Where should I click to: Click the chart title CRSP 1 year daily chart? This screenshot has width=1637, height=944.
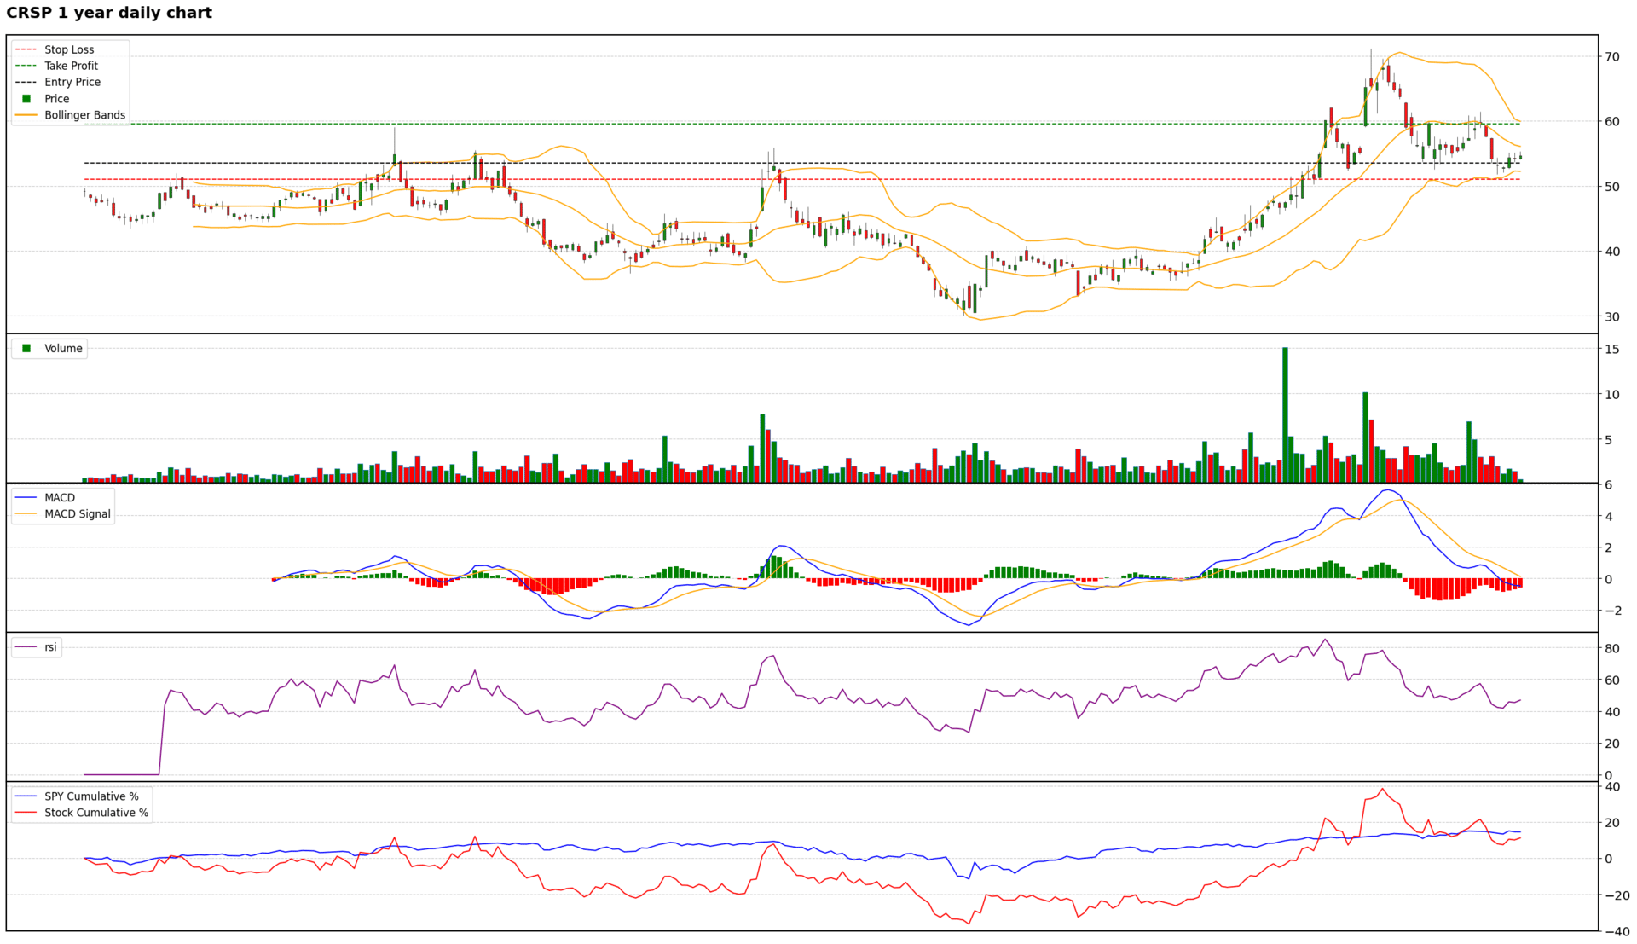[109, 13]
